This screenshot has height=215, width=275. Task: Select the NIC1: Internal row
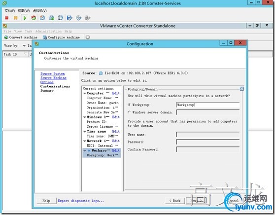pos(103,145)
